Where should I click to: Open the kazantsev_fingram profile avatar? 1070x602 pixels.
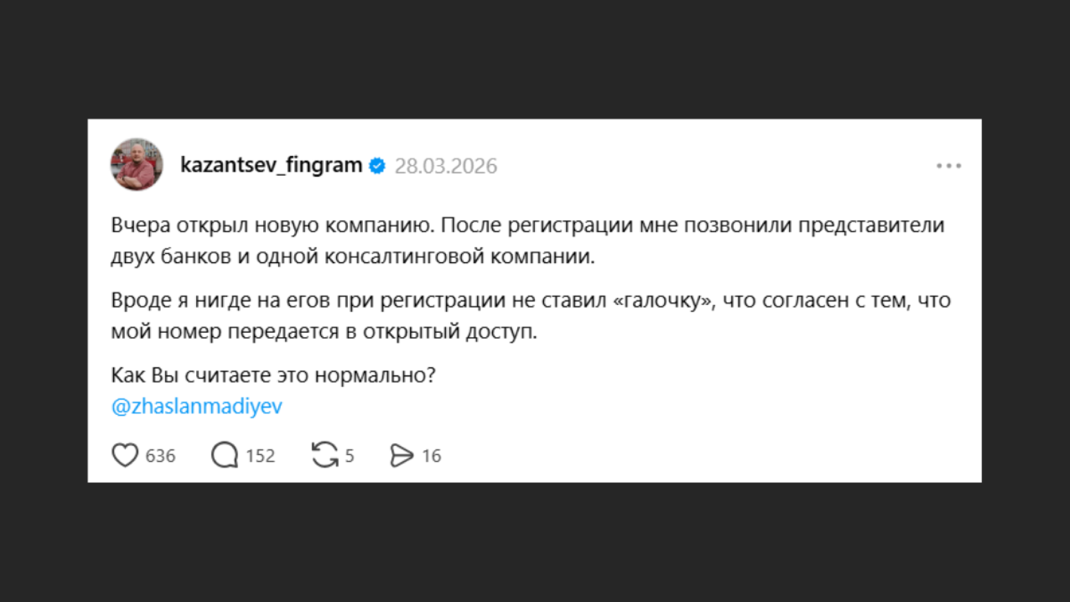[137, 164]
